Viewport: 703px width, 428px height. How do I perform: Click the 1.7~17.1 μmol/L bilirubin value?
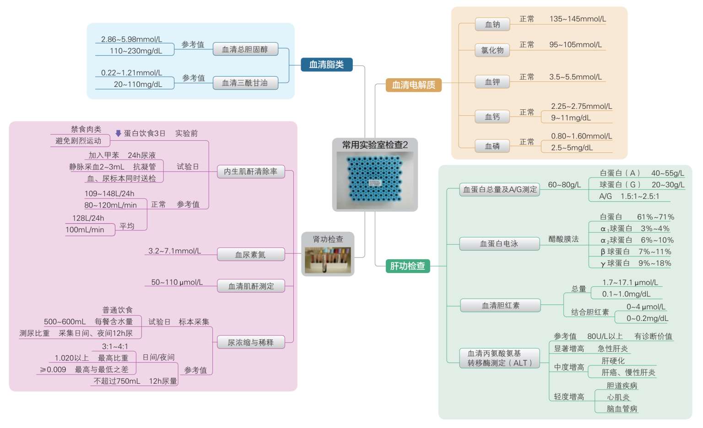(630, 283)
